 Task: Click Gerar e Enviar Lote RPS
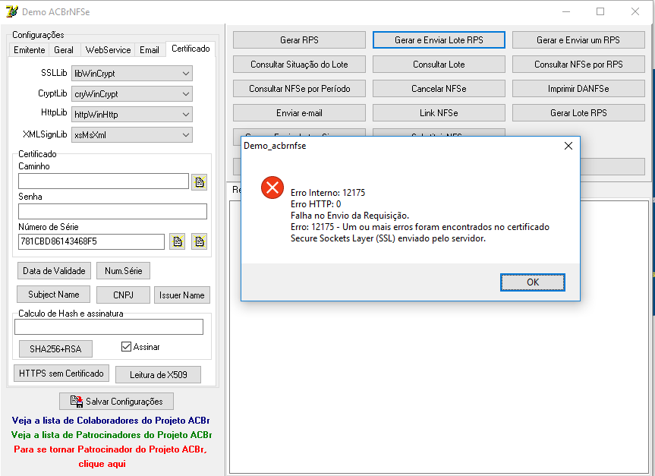point(439,40)
